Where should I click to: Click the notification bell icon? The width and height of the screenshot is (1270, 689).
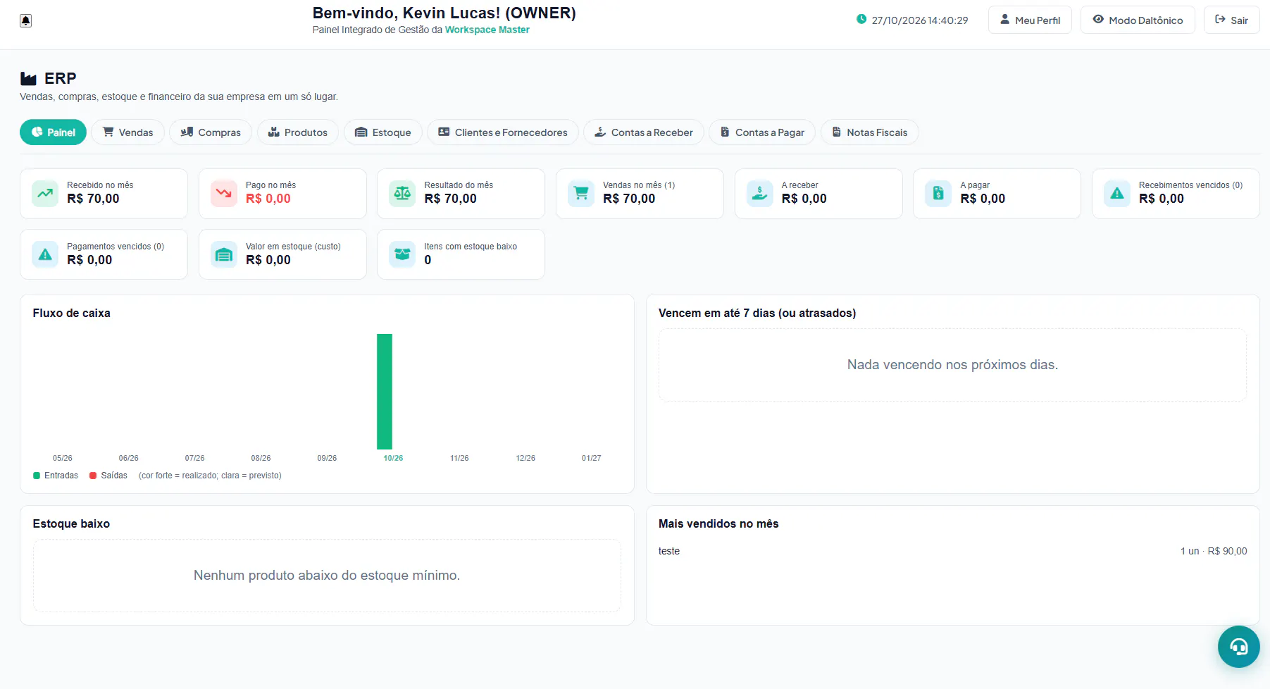point(25,20)
